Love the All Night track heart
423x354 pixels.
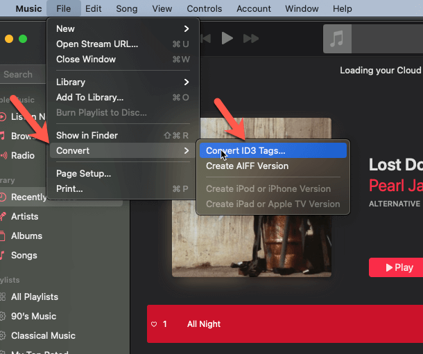(154, 324)
